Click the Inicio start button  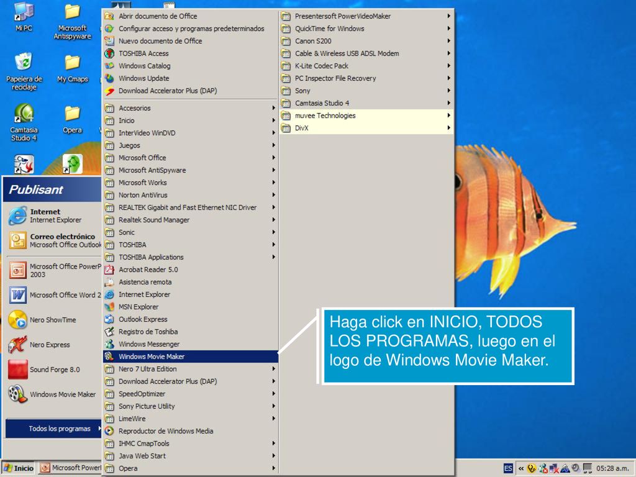click(19, 468)
